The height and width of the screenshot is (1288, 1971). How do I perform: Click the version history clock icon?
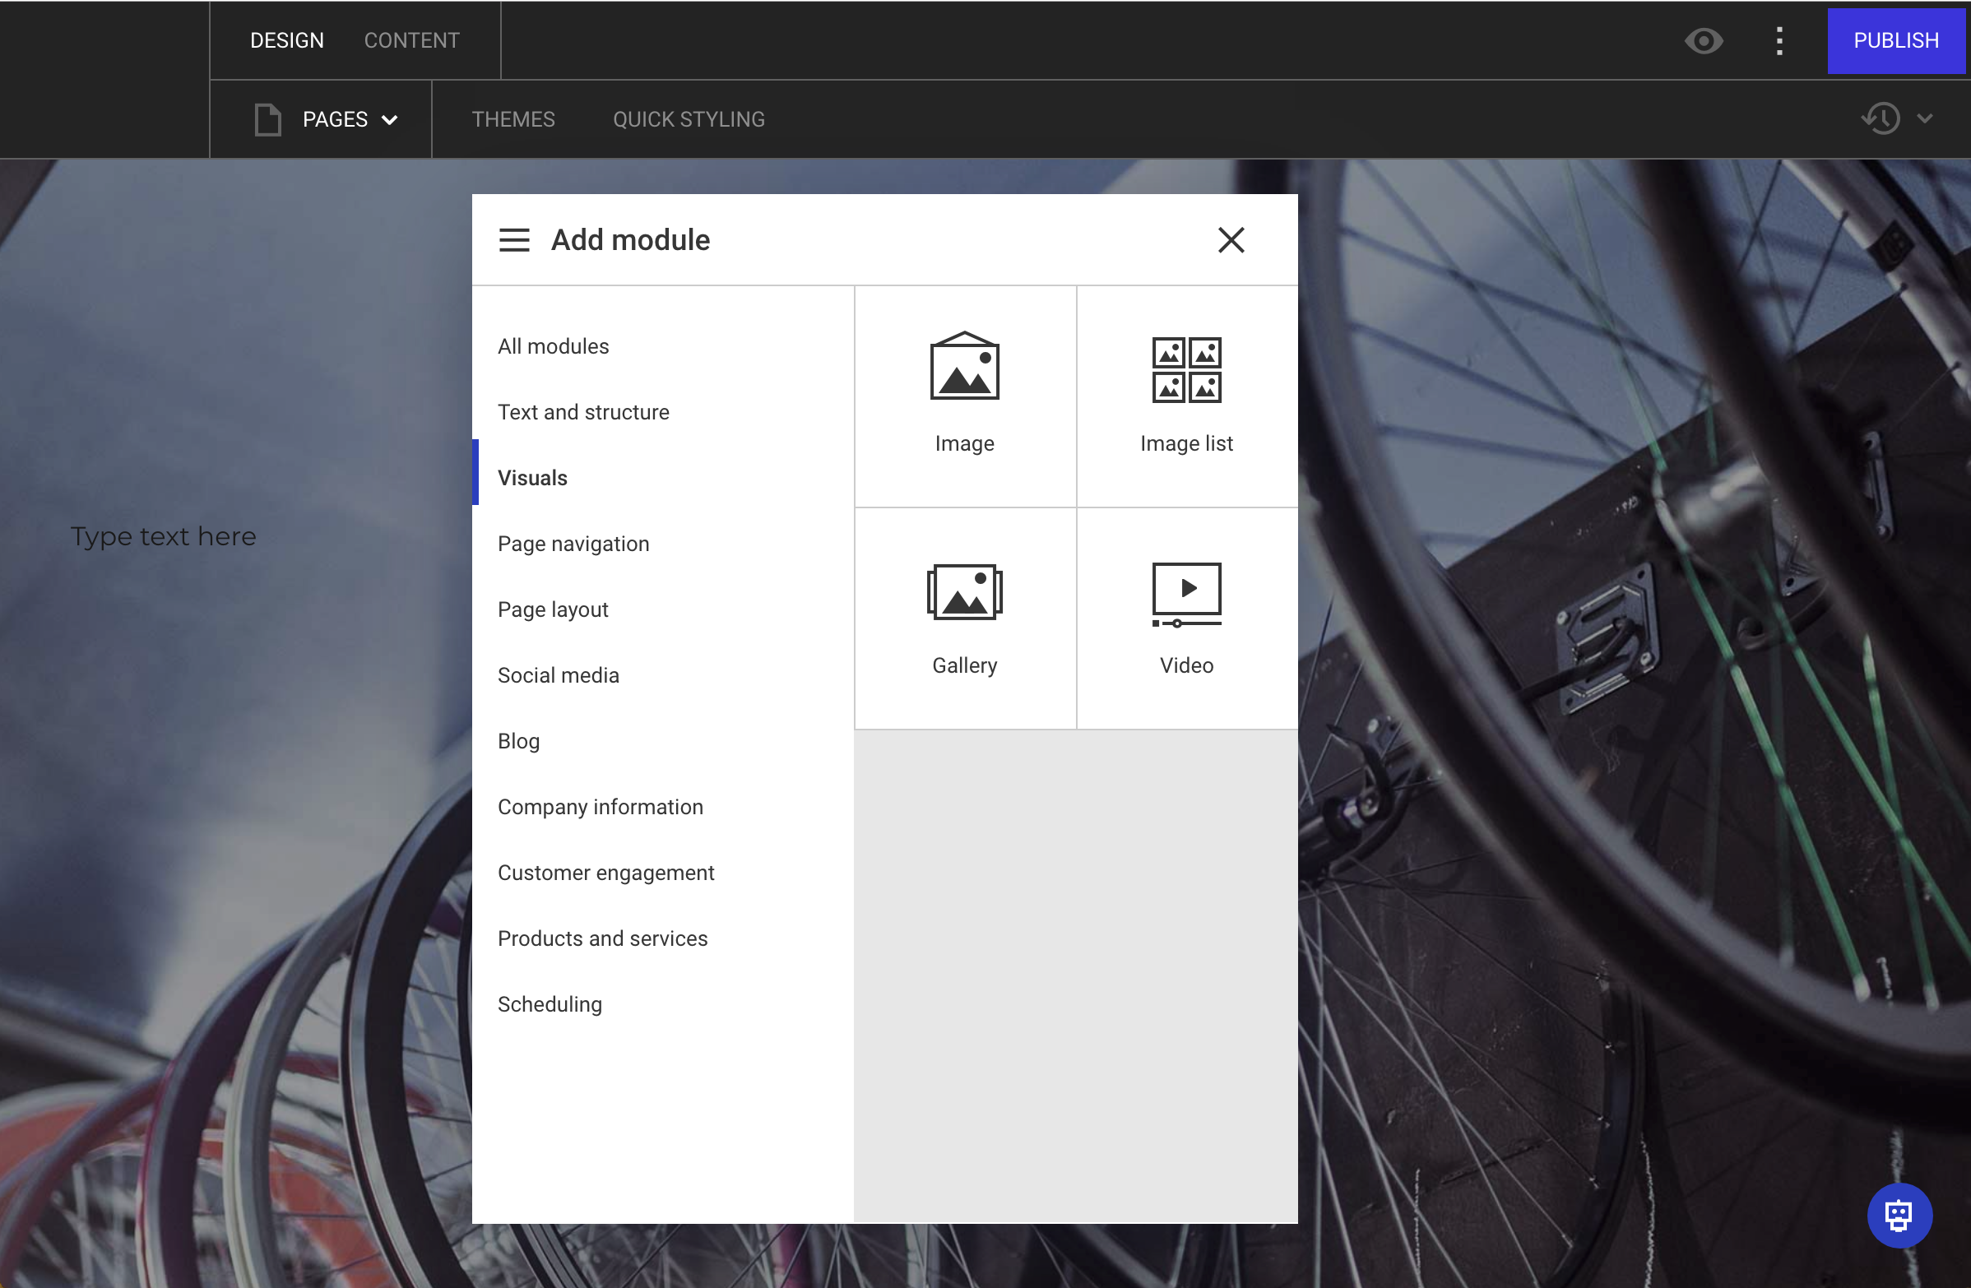[x=1880, y=118]
